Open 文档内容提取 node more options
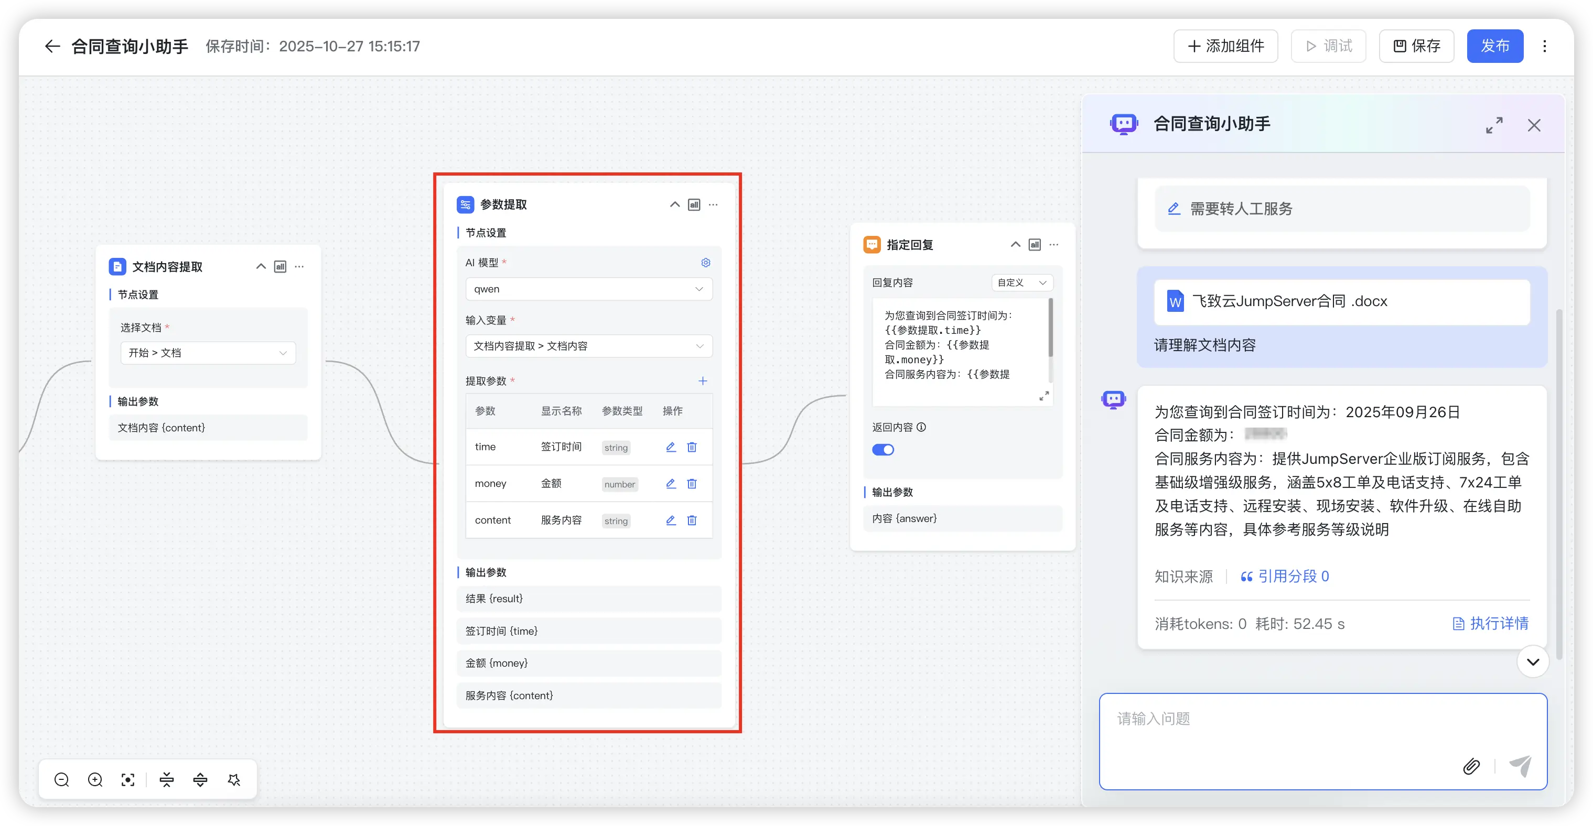1593x826 pixels. 299,266
